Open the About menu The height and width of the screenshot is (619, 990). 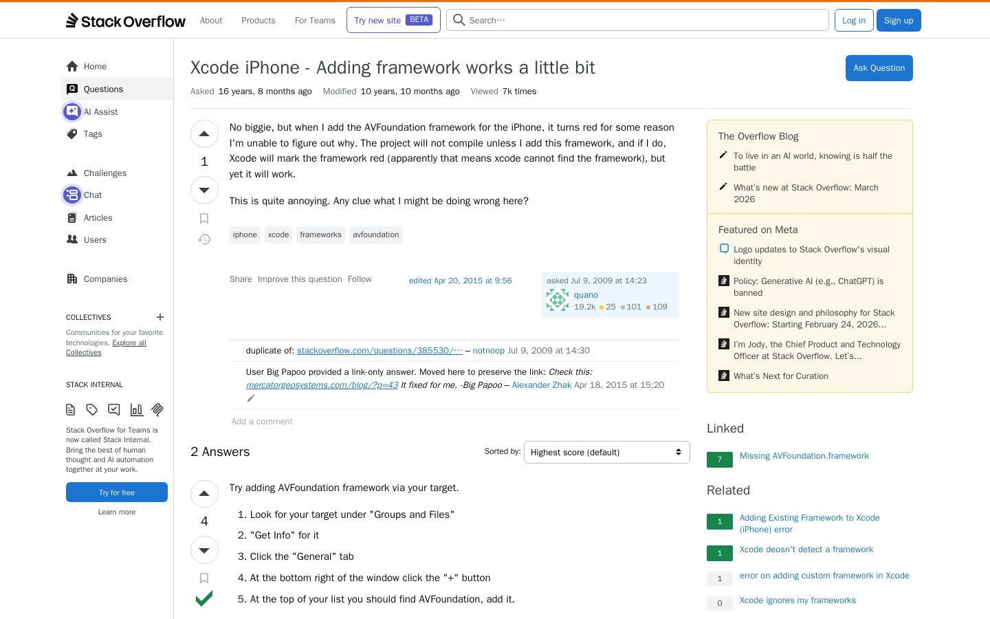pyautogui.click(x=211, y=21)
